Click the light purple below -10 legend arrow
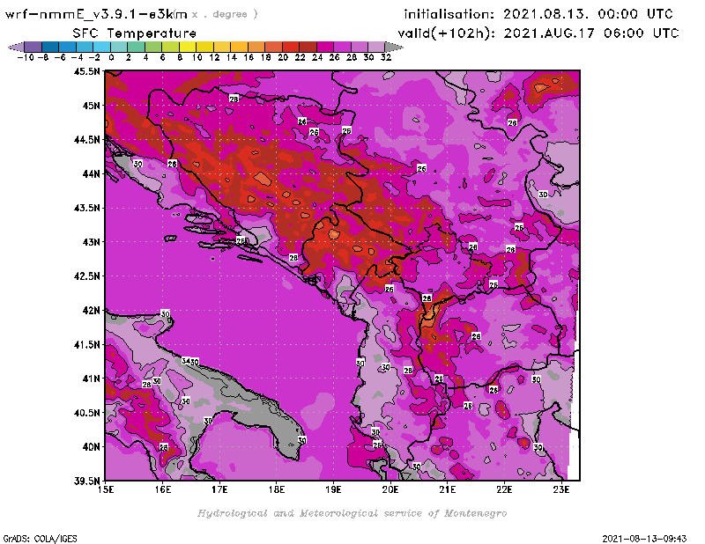 (16, 47)
